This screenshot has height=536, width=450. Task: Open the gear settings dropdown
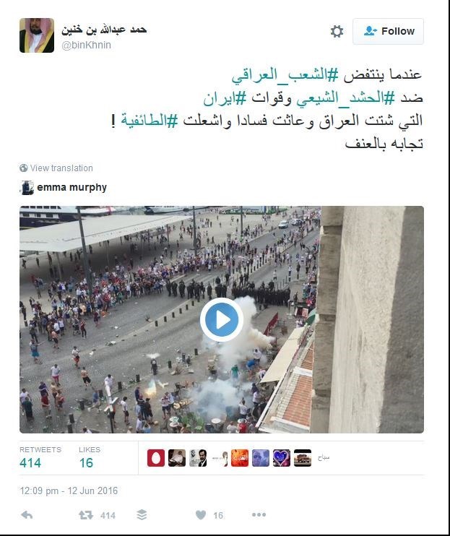click(x=337, y=31)
